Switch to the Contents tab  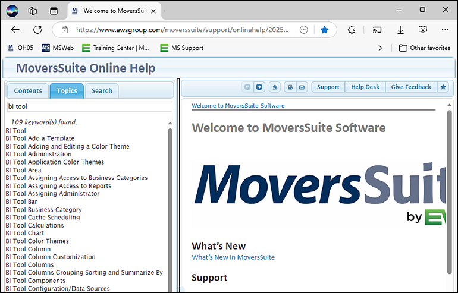(28, 90)
